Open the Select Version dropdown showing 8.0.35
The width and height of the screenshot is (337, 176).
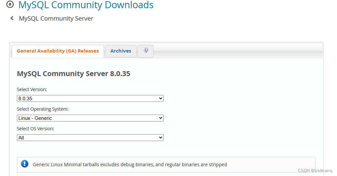90,98
